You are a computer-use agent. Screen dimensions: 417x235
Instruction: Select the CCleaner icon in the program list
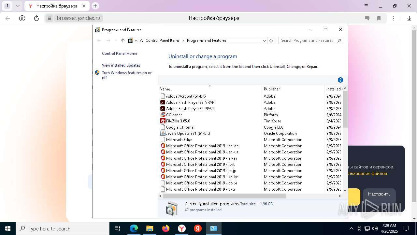163,115
